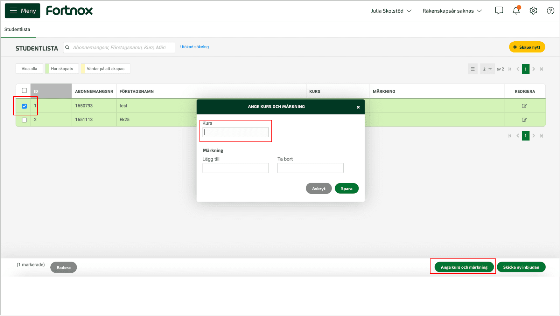Toggle the select-all header checkbox

click(24, 91)
